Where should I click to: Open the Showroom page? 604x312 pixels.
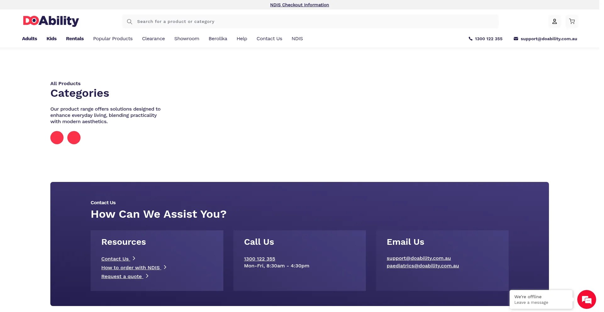tap(187, 39)
